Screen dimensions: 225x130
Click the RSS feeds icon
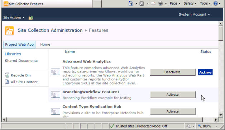[142, 4]
